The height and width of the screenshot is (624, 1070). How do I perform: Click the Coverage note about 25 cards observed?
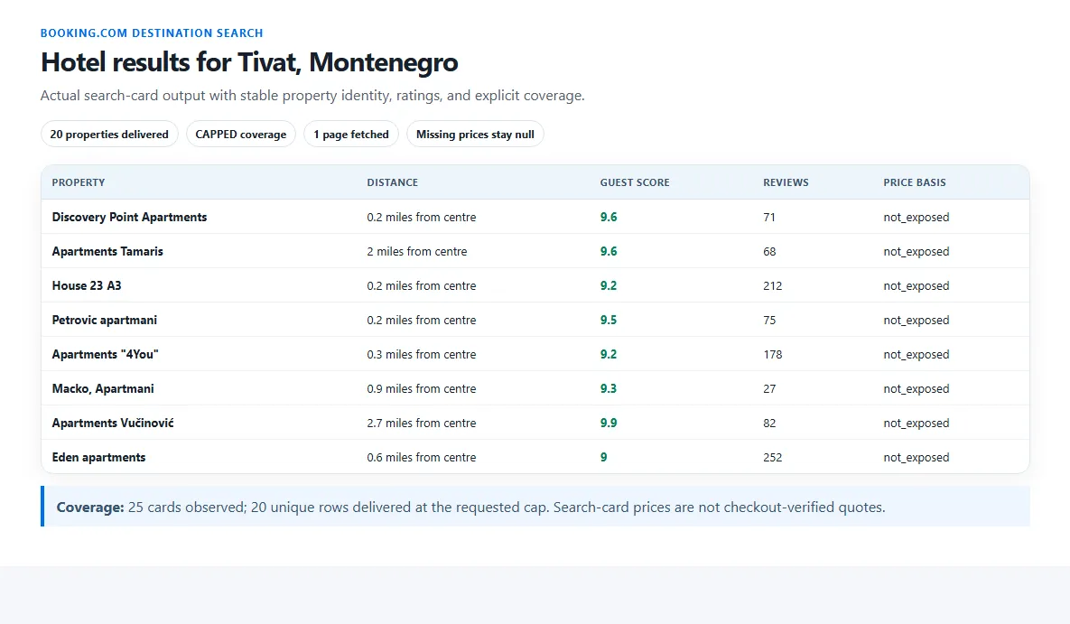pos(535,507)
